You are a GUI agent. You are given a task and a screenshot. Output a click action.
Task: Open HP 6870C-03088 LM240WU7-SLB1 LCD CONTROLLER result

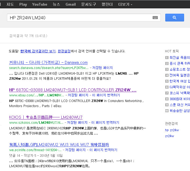point(73,90)
